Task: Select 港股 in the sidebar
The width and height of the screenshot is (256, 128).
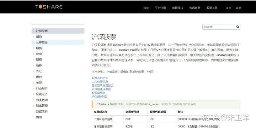Action: [x=39, y=77]
